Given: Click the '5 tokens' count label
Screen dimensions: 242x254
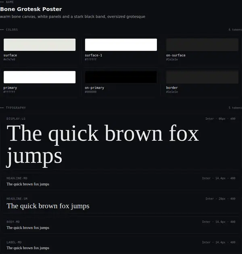Looking at the screenshot, I should [235, 108].
